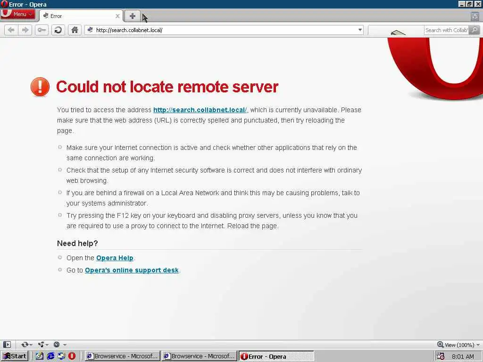Image resolution: width=483 pixels, height=362 pixels.
Task: Go to the home page icon
Action: (x=75, y=30)
